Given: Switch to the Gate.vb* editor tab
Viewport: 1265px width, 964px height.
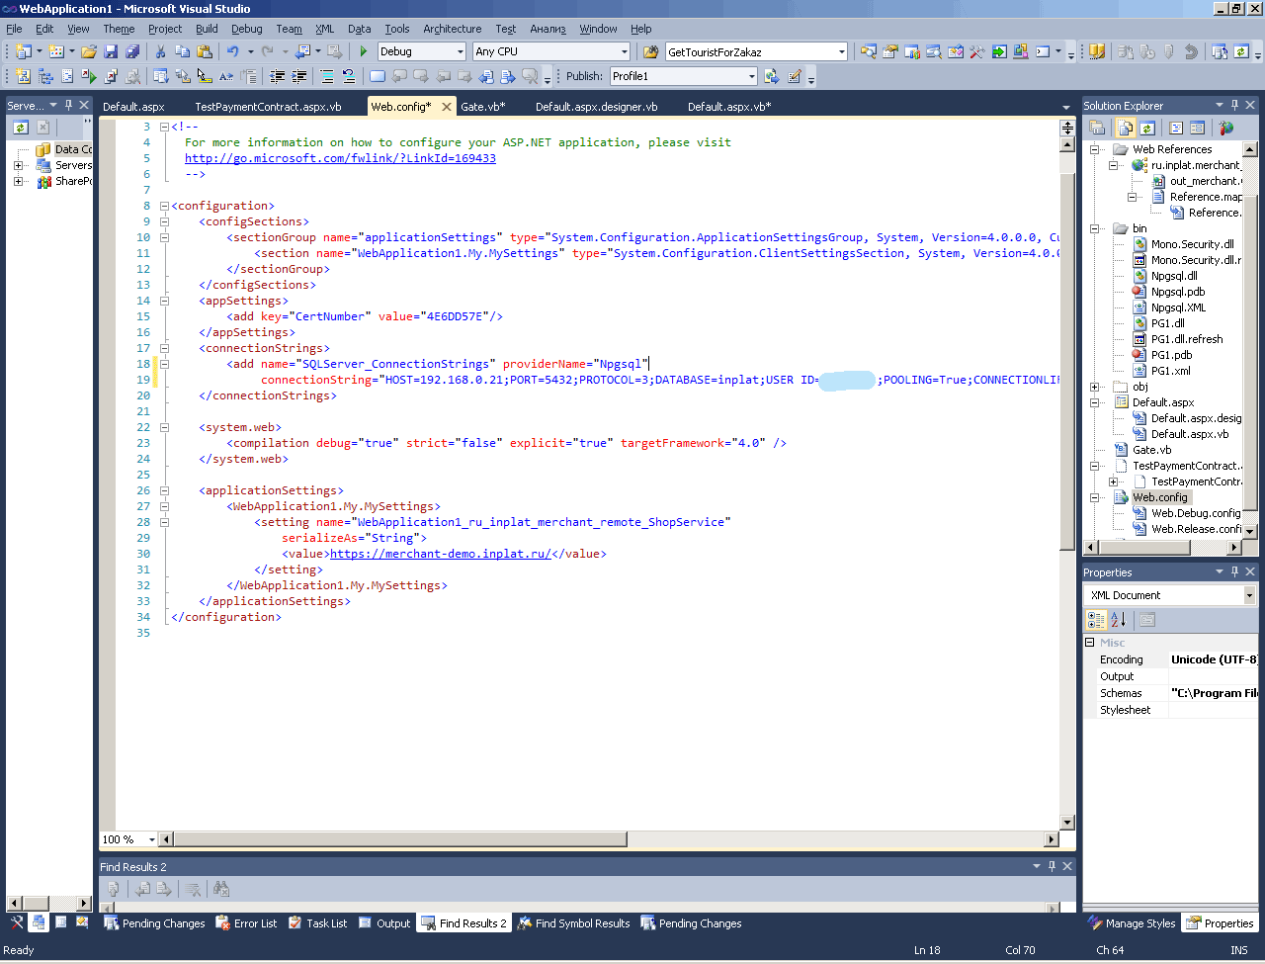Looking at the screenshot, I should [483, 106].
